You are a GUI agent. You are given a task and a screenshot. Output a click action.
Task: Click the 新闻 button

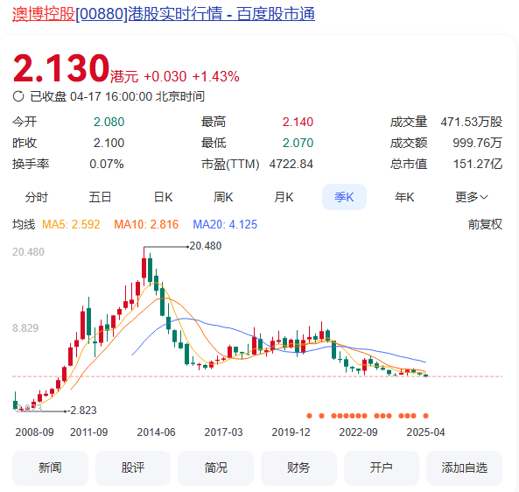(50, 467)
